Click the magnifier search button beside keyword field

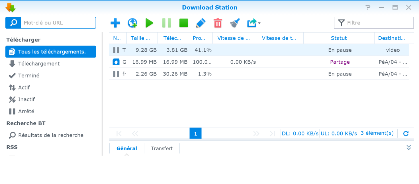click(13, 23)
